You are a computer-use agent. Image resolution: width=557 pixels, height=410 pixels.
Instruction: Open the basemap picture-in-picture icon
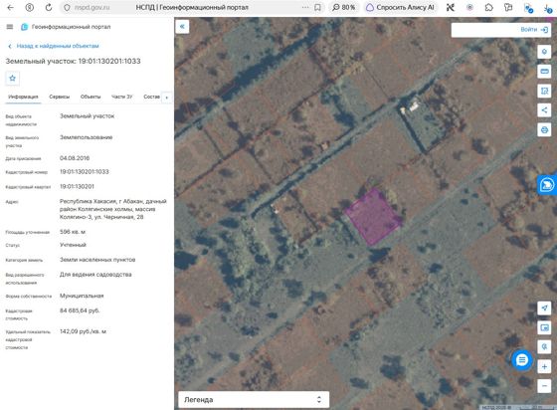(x=544, y=327)
